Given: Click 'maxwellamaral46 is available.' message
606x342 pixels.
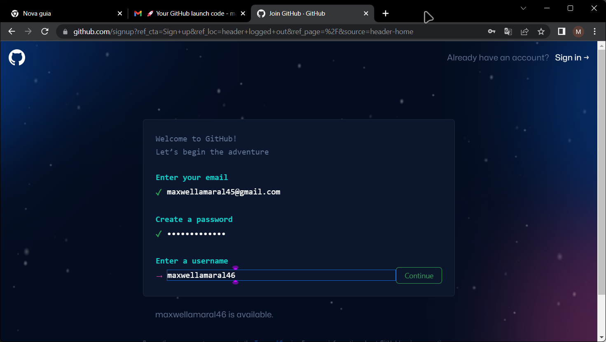Looking at the screenshot, I should pyautogui.click(x=214, y=314).
